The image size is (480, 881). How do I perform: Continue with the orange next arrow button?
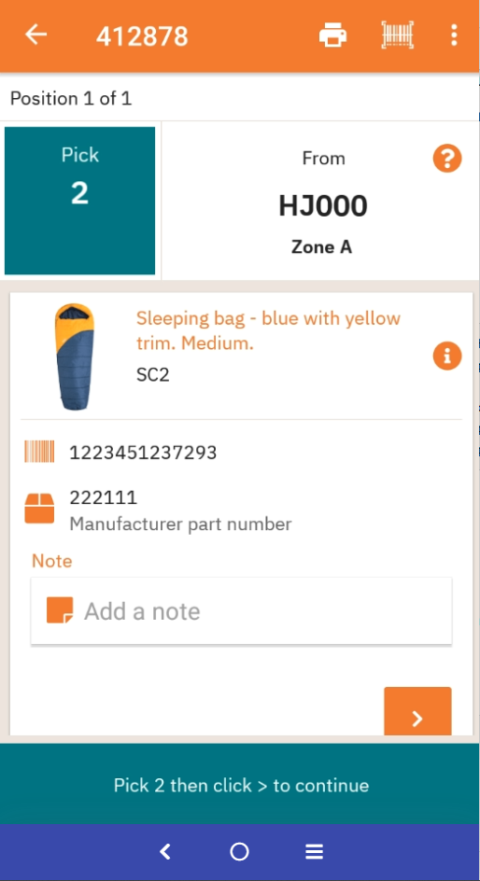(417, 711)
